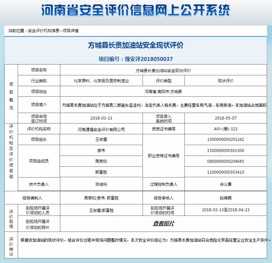Click the 行业类别 label
The width and height of the screenshot is (272, 263).
(x=39, y=81)
